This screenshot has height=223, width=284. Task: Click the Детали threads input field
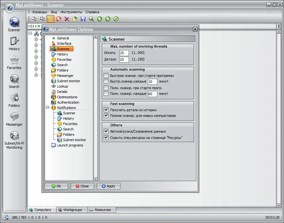click(x=124, y=60)
